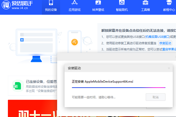Select the 智能刷机 refresh icon
The height and width of the screenshot is (117, 176).
pyautogui.click(x=122, y=2)
